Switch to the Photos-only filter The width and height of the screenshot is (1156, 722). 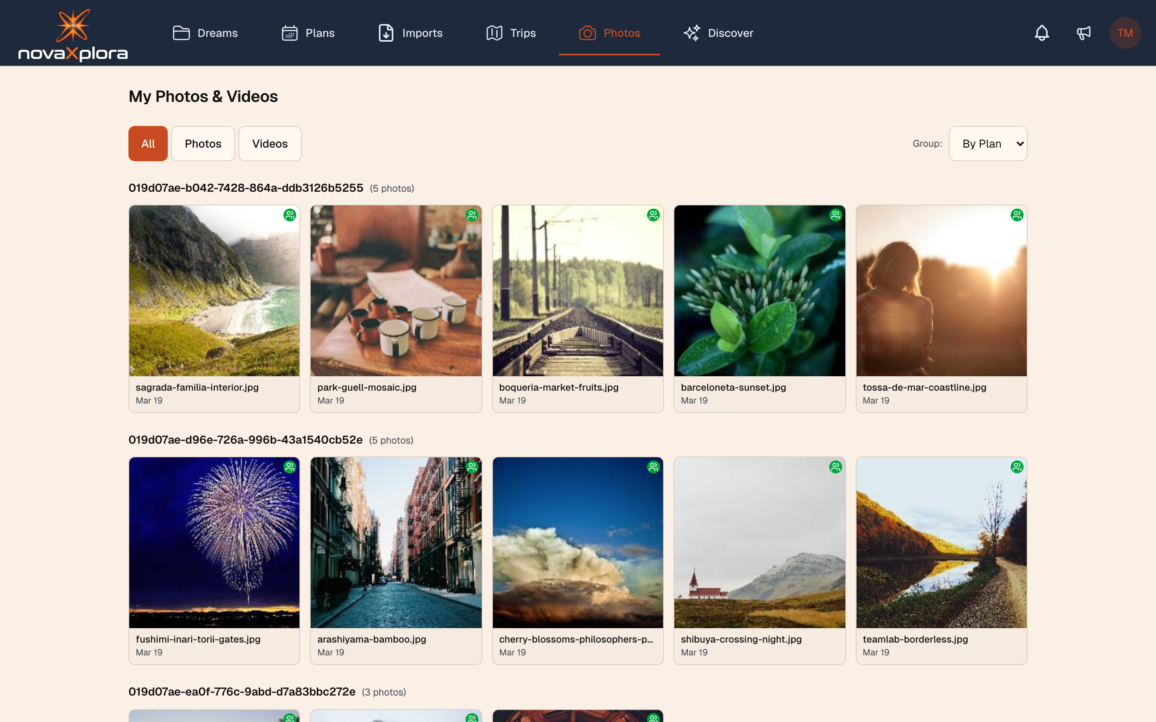[x=203, y=143]
